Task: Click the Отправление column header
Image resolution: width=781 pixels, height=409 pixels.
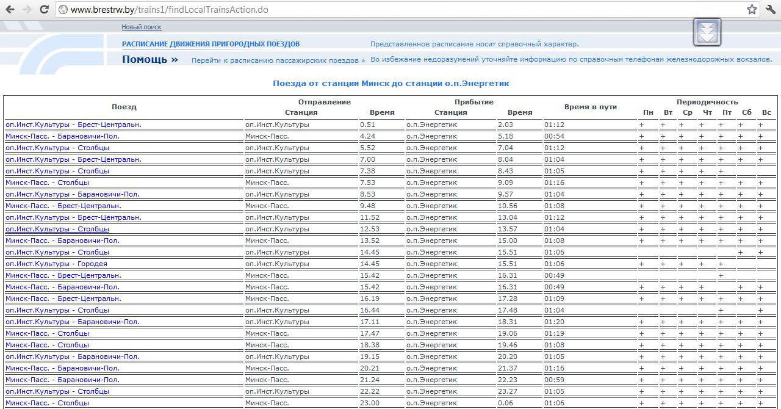Action: [325, 102]
